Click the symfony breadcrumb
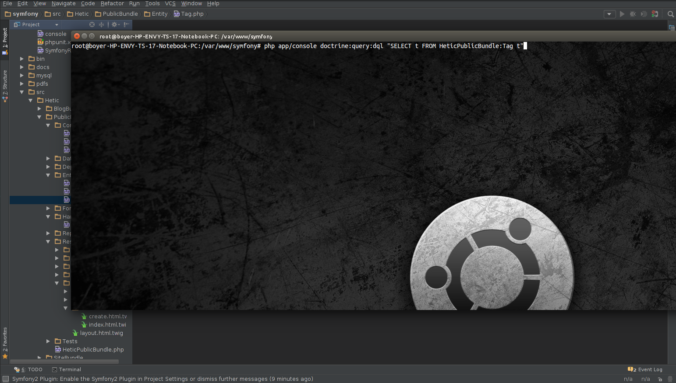Screen dimensions: 676x383 [x=21, y=14]
